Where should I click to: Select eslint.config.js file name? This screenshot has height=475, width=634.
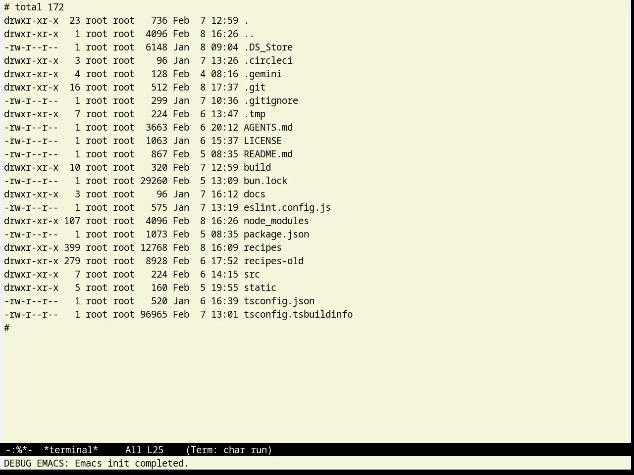(287, 208)
